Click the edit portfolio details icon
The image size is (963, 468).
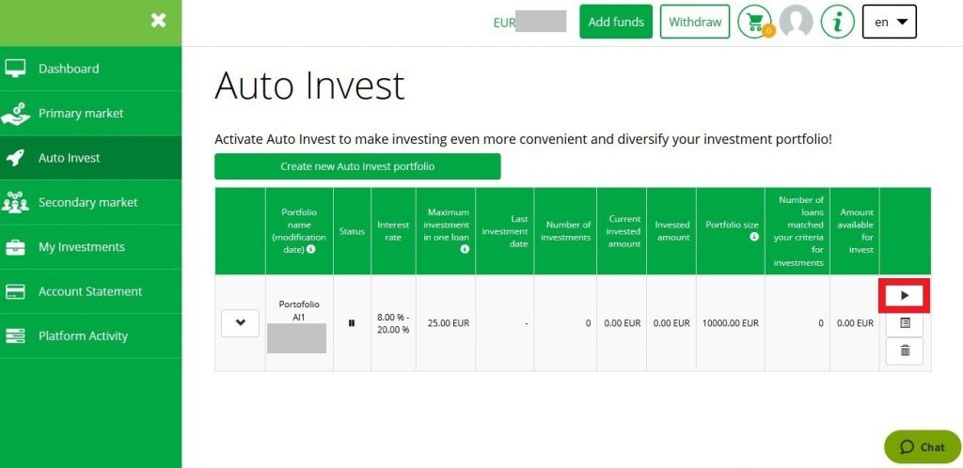pyautogui.click(x=904, y=323)
